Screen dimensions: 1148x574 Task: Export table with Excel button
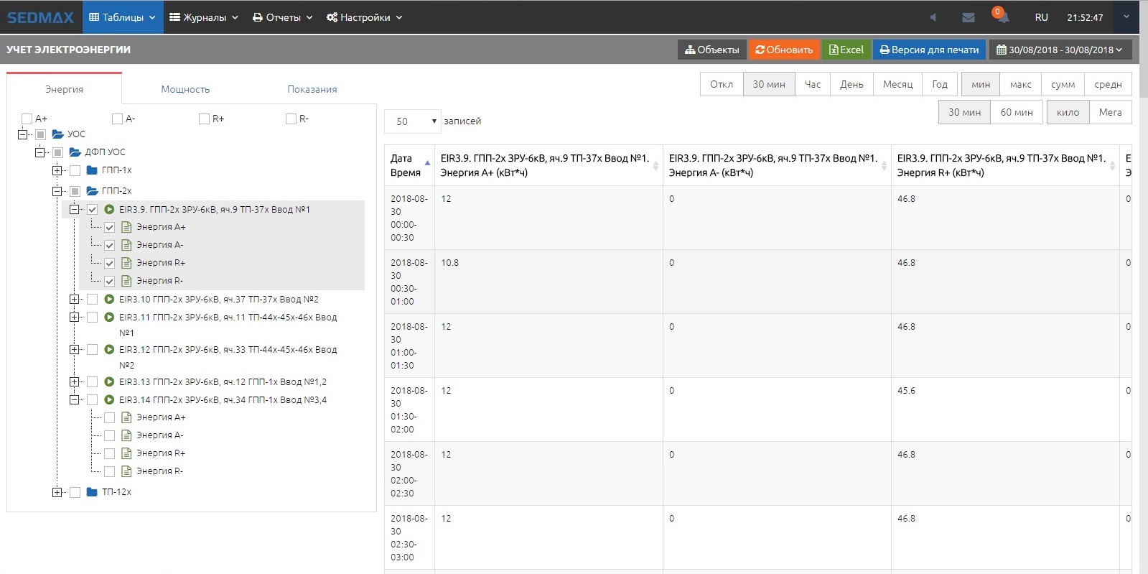pos(846,50)
